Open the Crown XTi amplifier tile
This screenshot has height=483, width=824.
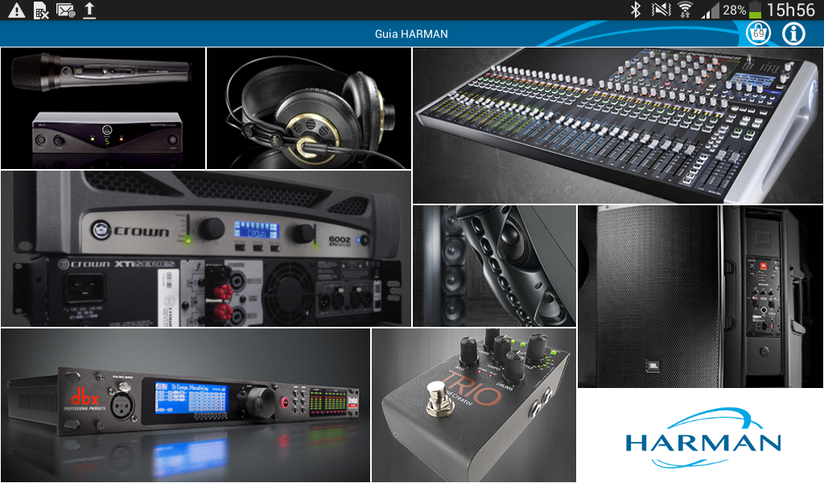click(x=206, y=249)
